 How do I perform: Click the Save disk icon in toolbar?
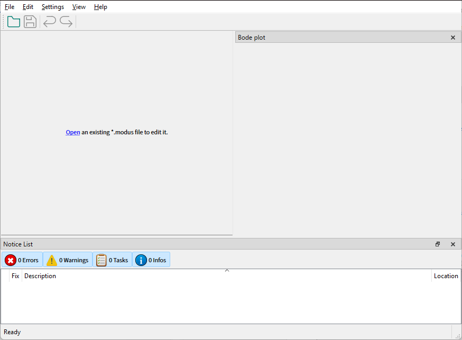[x=30, y=22]
